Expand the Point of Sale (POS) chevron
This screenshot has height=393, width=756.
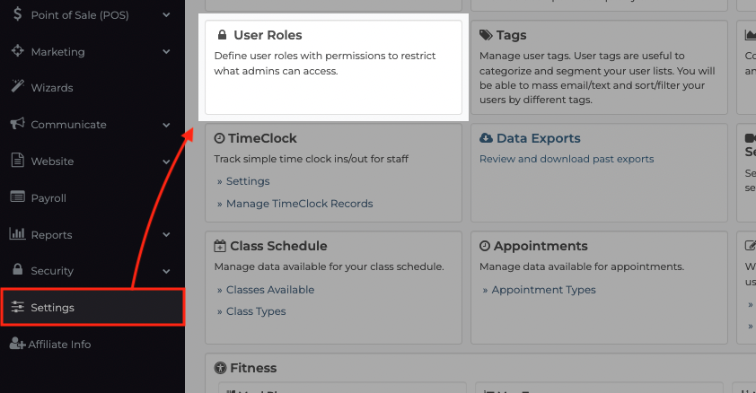(166, 15)
